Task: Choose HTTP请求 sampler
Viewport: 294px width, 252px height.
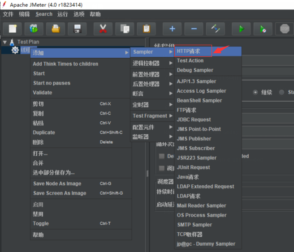Action: [x=208, y=51]
